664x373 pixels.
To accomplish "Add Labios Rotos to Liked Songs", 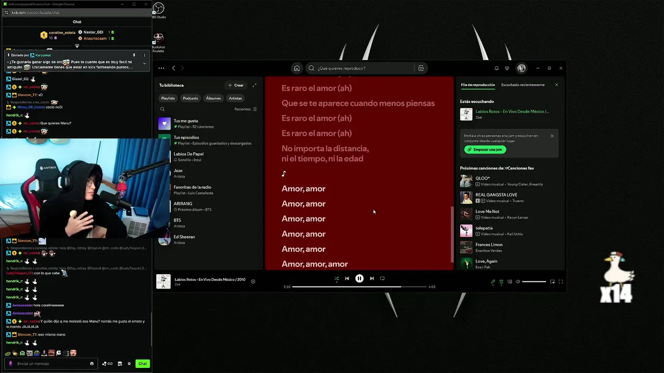I will coord(253,281).
